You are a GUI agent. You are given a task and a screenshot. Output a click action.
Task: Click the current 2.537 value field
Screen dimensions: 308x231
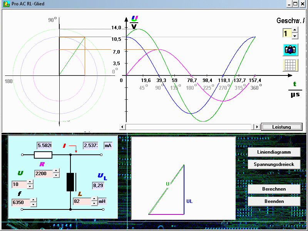coord(90,146)
